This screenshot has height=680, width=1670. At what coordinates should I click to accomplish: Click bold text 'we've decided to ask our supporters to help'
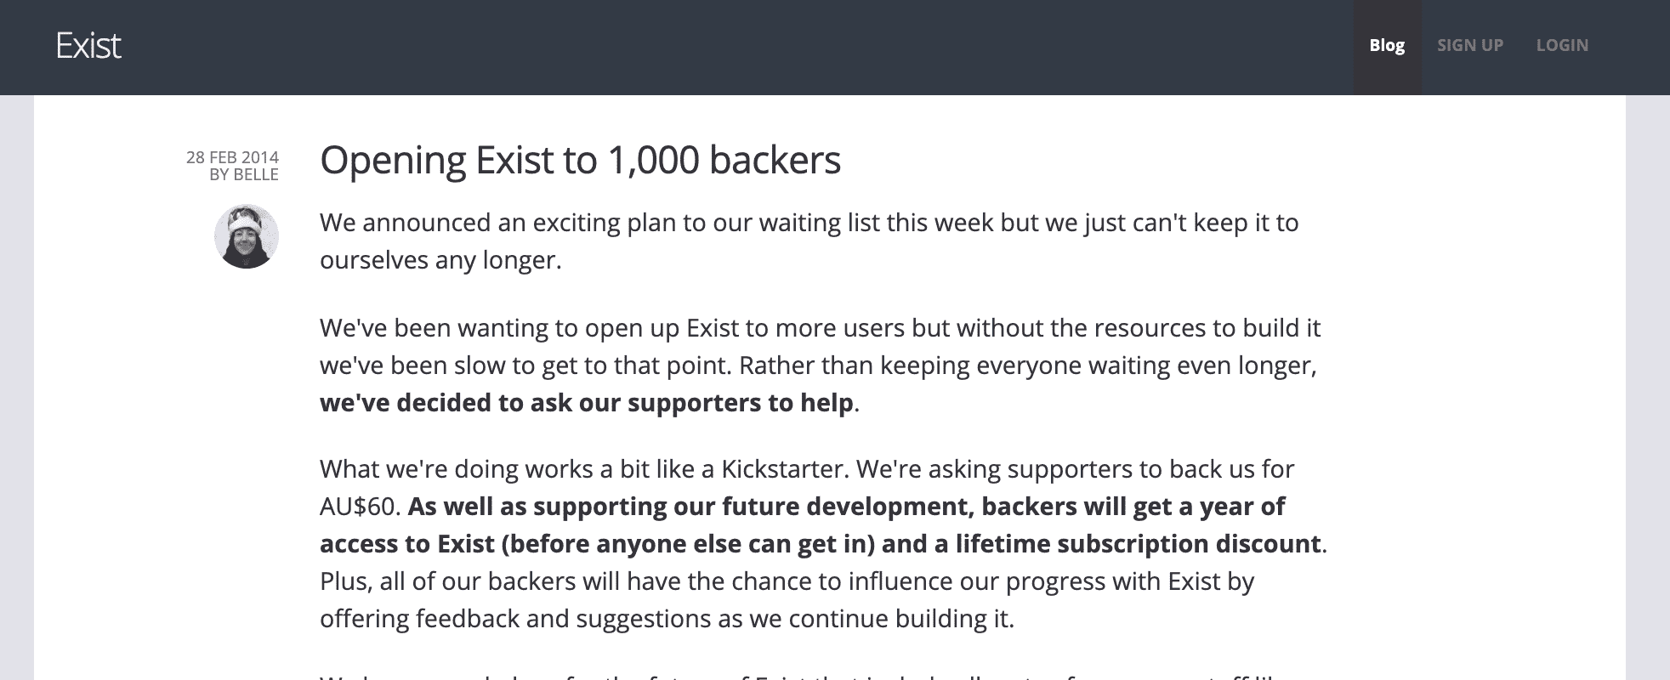click(x=586, y=403)
